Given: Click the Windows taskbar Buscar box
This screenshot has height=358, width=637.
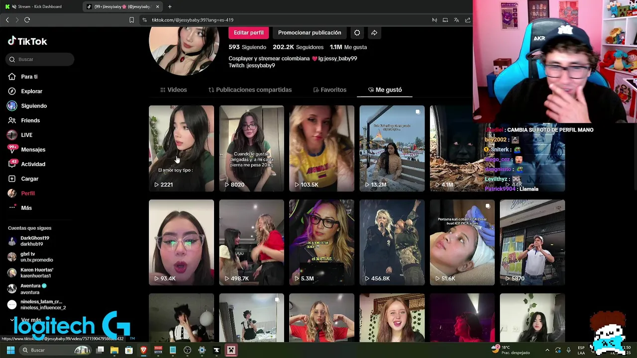Looking at the screenshot, I should tap(56, 350).
